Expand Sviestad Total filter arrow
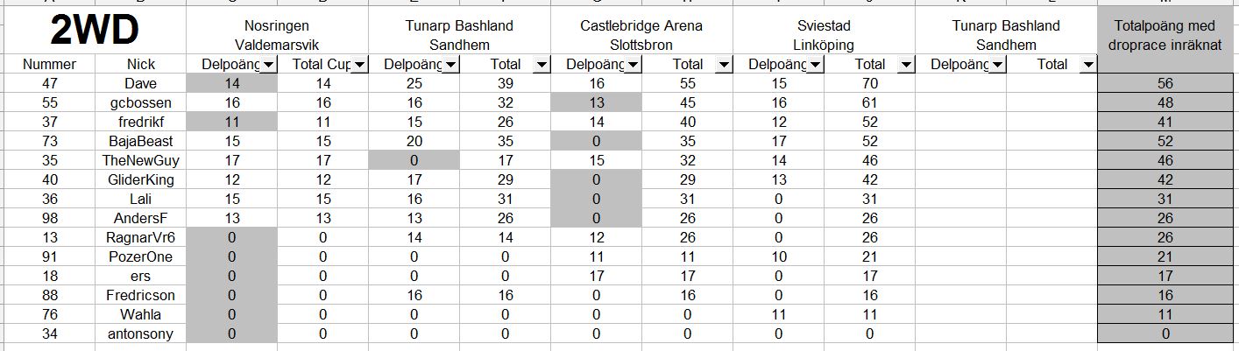Screen dimensions: 1239x351 [x=906, y=65]
